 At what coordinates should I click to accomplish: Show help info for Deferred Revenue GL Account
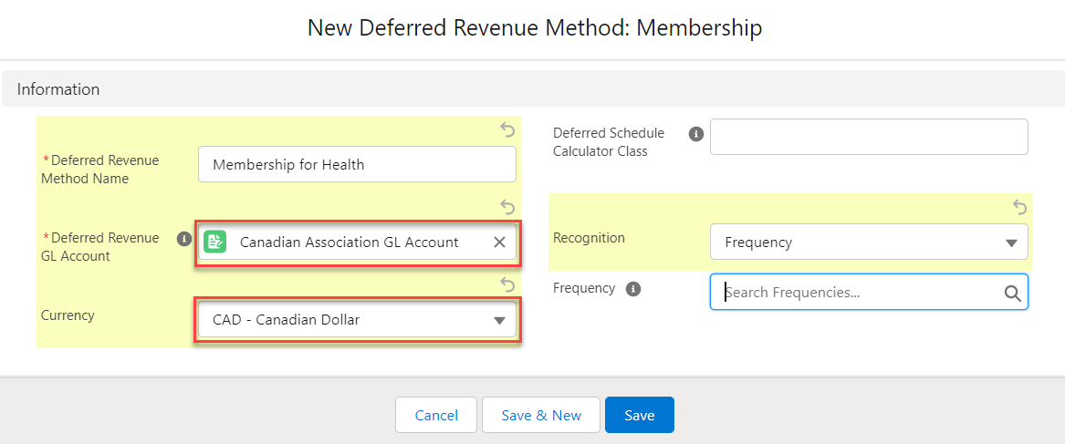(x=183, y=239)
